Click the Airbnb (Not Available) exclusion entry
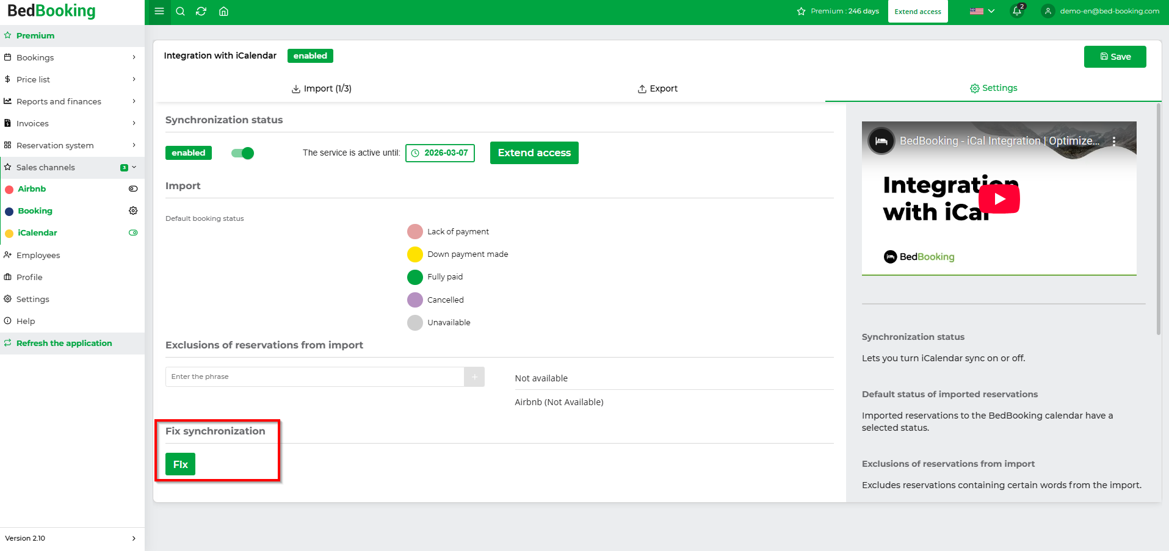 [x=559, y=402]
